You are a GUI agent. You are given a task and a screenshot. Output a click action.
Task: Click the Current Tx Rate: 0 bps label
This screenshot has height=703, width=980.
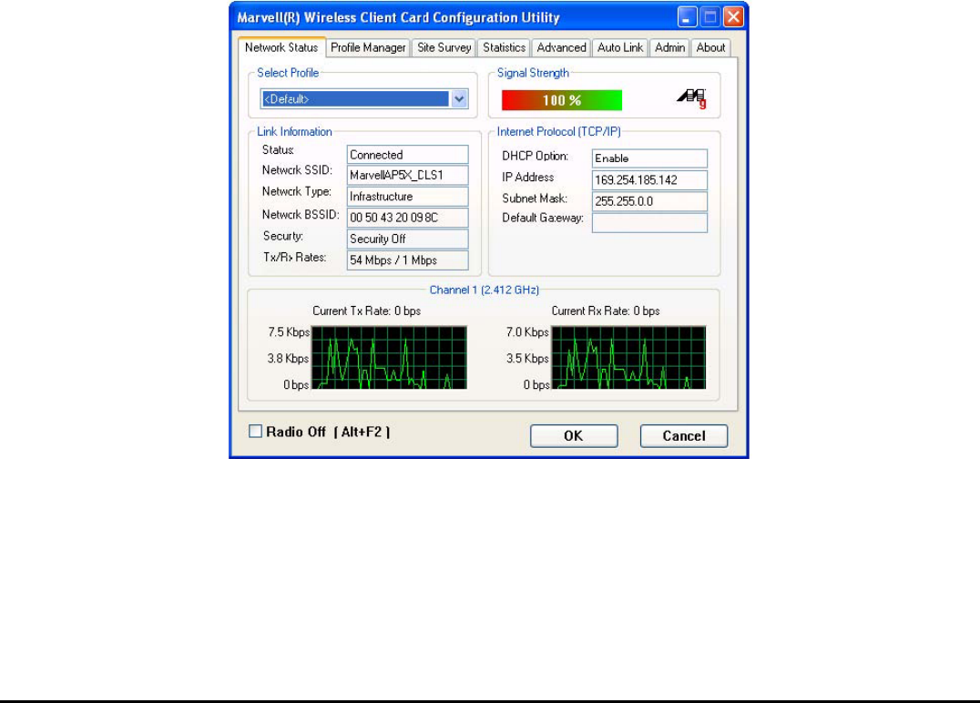366,311
